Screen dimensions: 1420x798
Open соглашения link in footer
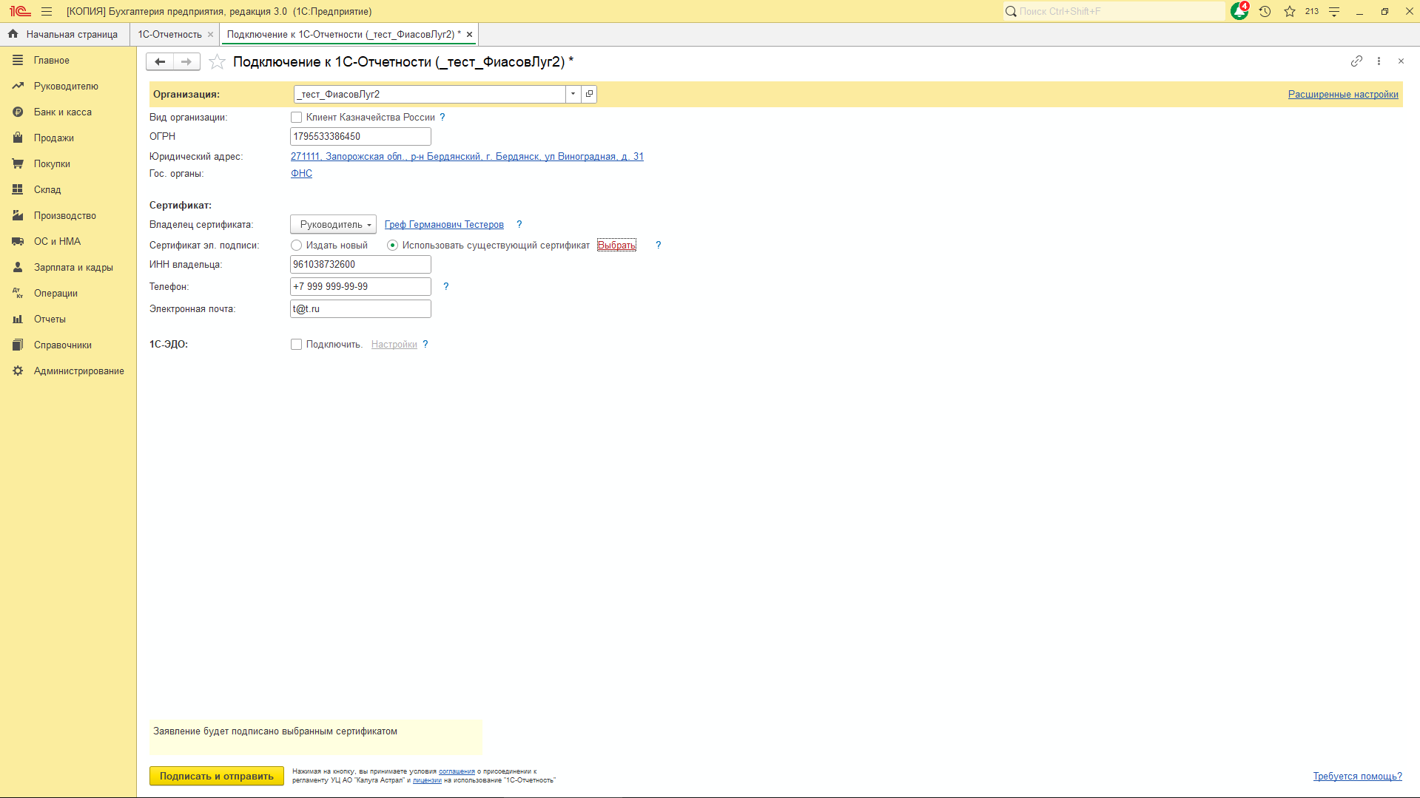click(457, 771)
